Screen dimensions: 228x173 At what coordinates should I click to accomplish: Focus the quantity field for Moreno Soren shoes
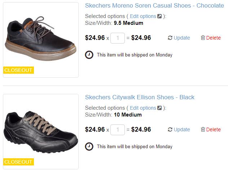(x=118, y=38)
